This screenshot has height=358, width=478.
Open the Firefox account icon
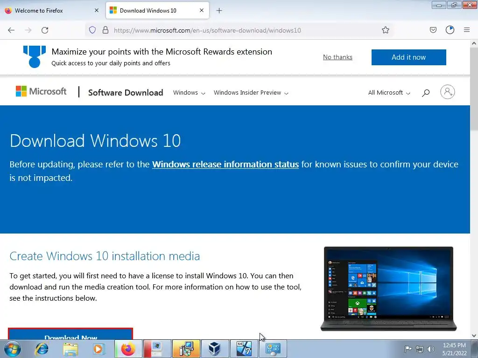[x=450, y=30]
